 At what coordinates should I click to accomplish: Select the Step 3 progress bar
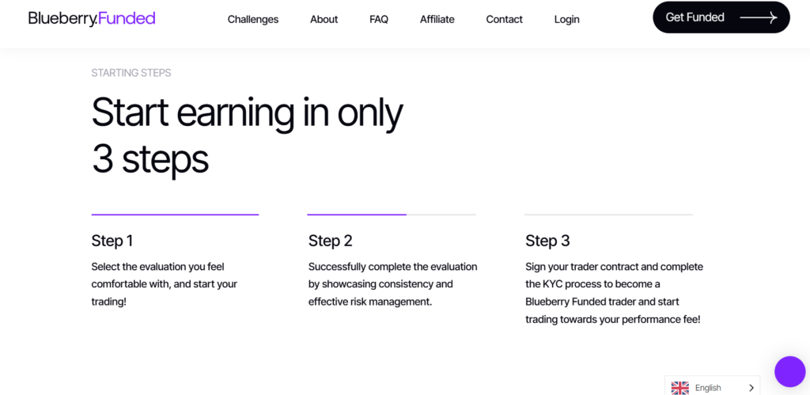608,214
